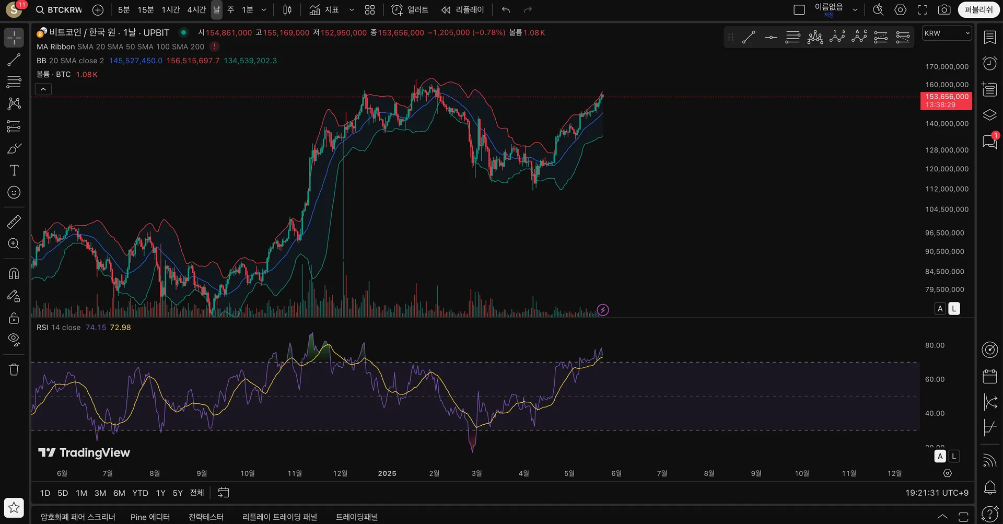Take a chart snapshot with camera icon

click(x=944, y=10)
